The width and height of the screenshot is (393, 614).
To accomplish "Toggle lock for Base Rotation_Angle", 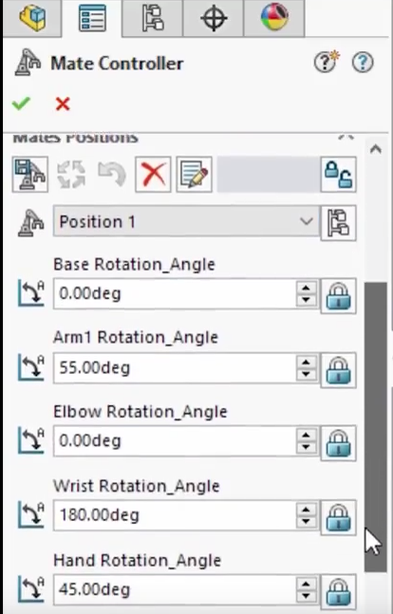I will tap(339, 296).
